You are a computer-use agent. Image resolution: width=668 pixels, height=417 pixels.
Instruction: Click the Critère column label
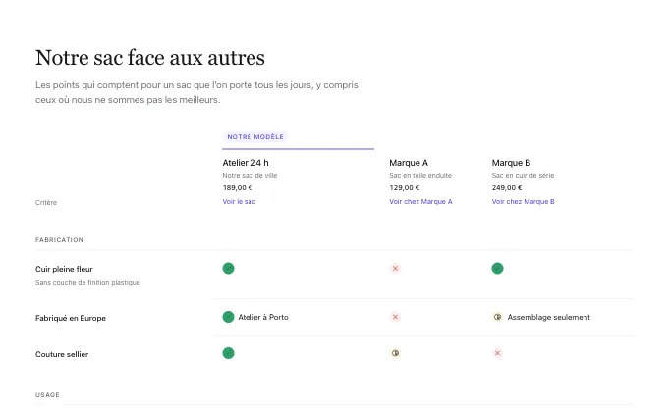coord(46,202)
